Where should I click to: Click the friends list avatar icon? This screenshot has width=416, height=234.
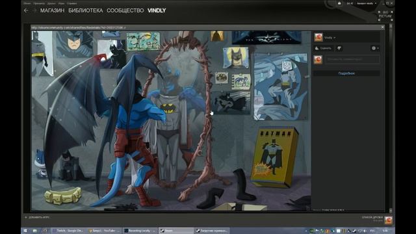388,220
